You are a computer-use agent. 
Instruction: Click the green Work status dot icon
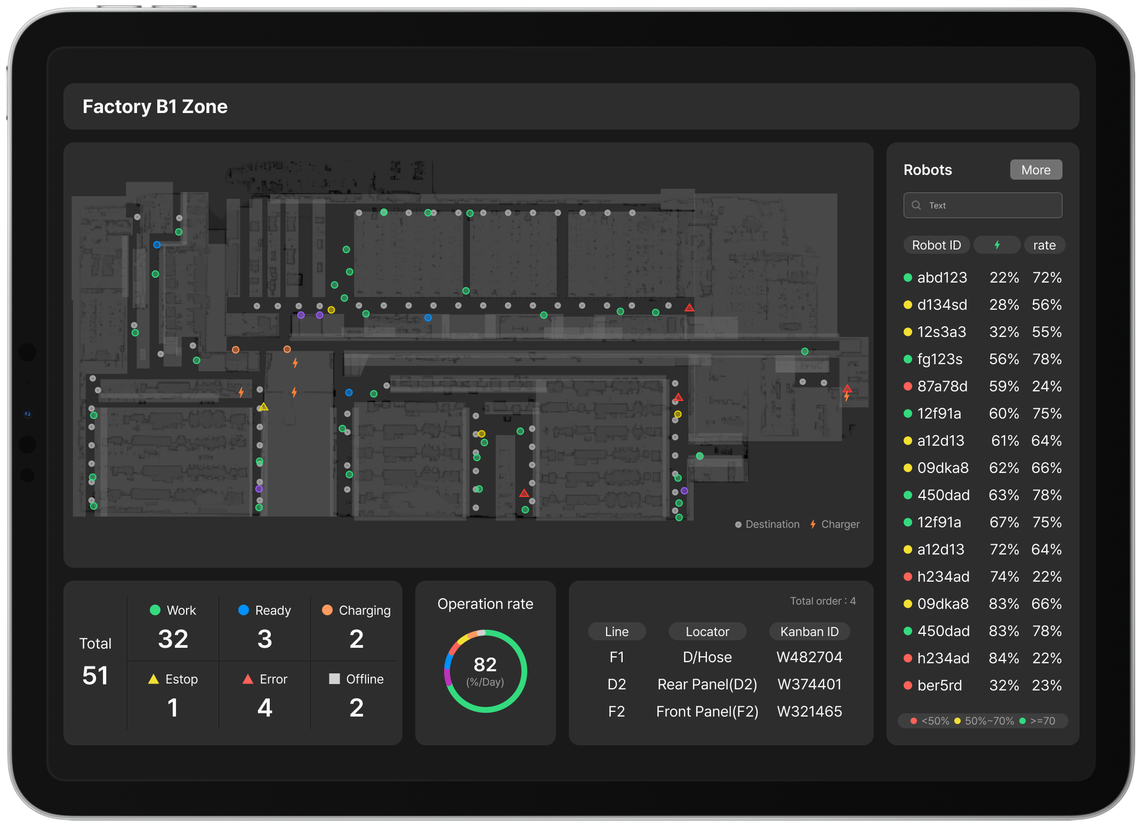pos(155,610)
